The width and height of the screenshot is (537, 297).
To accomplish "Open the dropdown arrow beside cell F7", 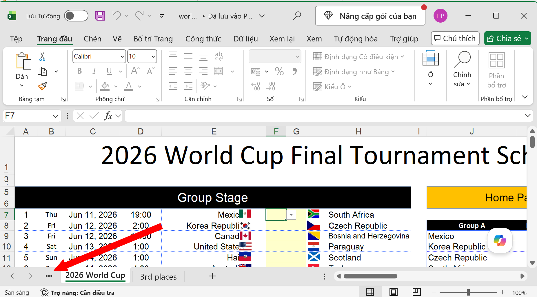I will point(291,215).
